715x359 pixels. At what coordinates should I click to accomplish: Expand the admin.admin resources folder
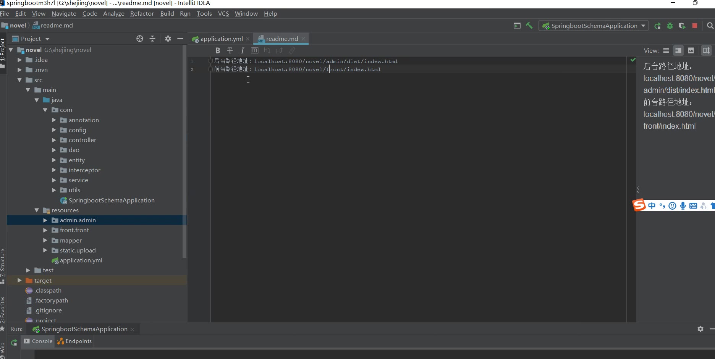point(45,220)
